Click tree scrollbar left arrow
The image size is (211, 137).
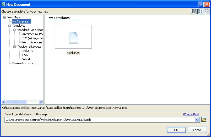pos(3,102)
